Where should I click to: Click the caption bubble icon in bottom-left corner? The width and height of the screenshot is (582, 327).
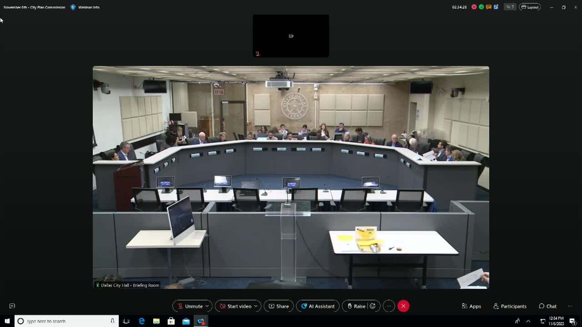tap(11, 305)
